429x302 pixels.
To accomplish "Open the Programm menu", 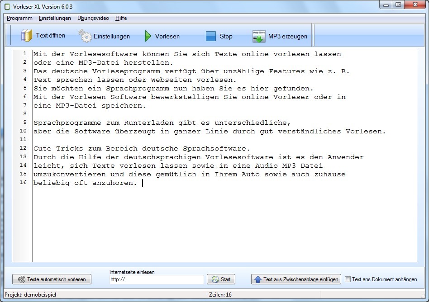I will coord(19,18).
